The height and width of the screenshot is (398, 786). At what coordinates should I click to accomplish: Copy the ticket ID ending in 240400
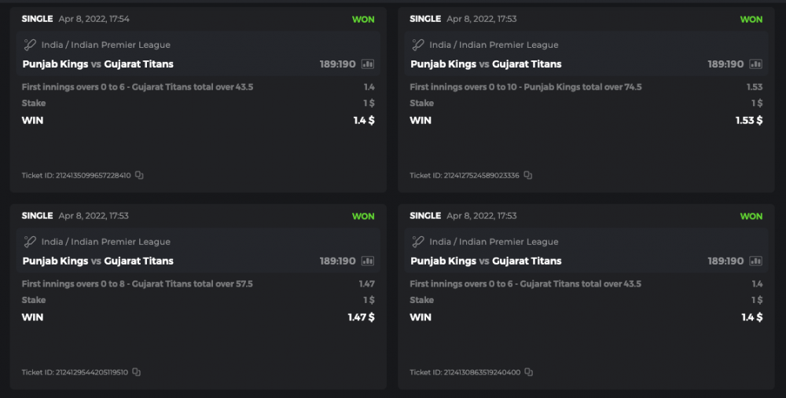coord(529,372)
